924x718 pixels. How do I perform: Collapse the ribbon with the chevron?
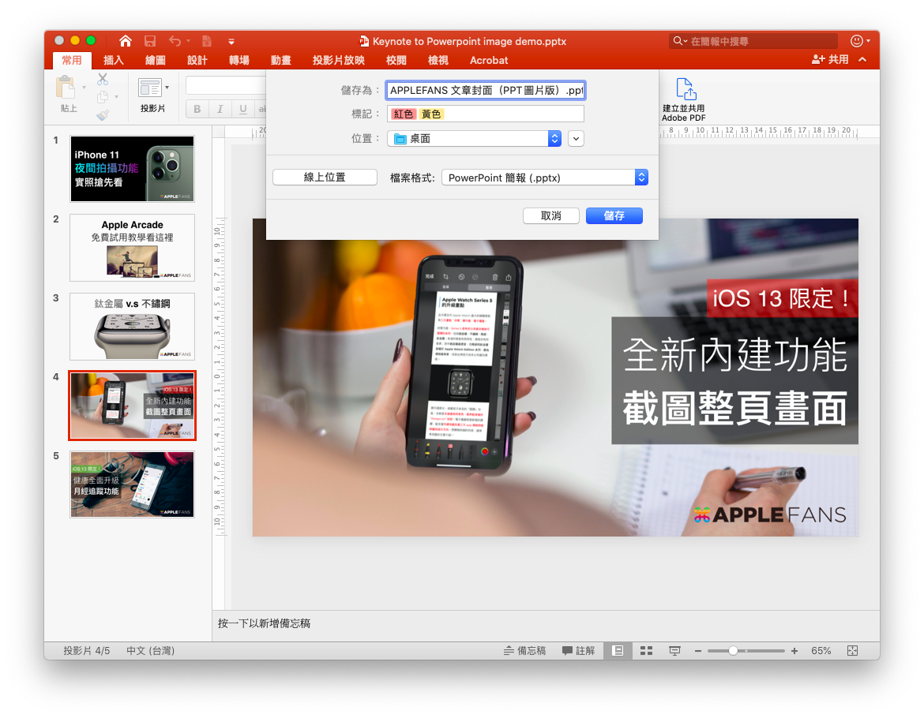(862, 59)
